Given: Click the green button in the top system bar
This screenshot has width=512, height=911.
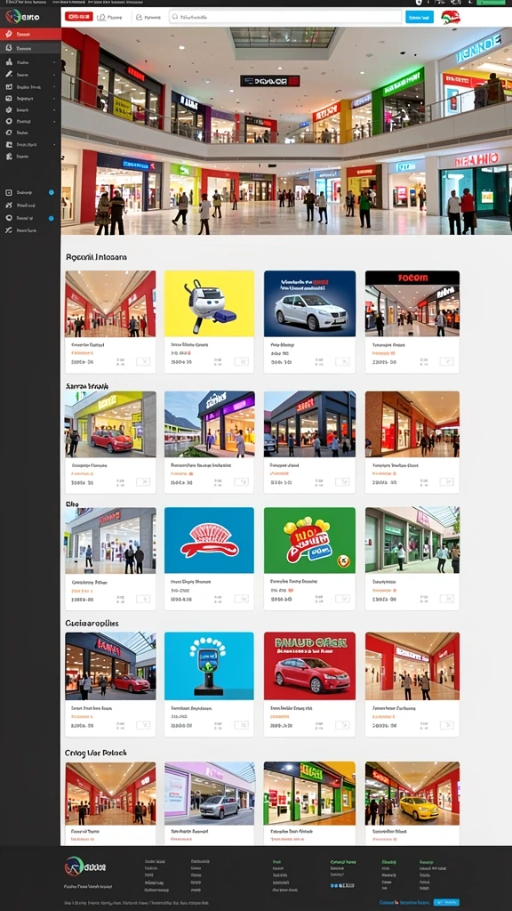Looking at the screenshot, I should coord(491,3).
